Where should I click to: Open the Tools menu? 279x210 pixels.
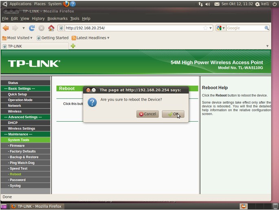(75, 18)
